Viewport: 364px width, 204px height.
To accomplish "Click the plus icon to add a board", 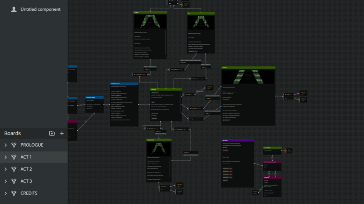I will tap(62, 134).
